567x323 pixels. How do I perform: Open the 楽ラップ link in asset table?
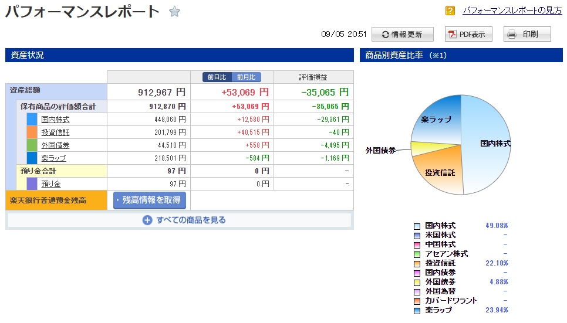click(53, 158)
